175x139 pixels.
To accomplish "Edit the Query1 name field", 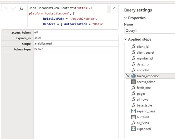I will [x=150, y=31].
